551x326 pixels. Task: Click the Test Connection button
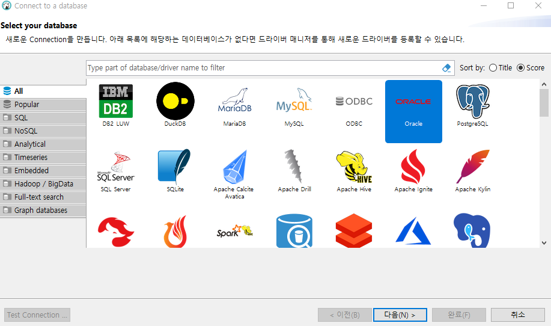(x=37, y=315)
